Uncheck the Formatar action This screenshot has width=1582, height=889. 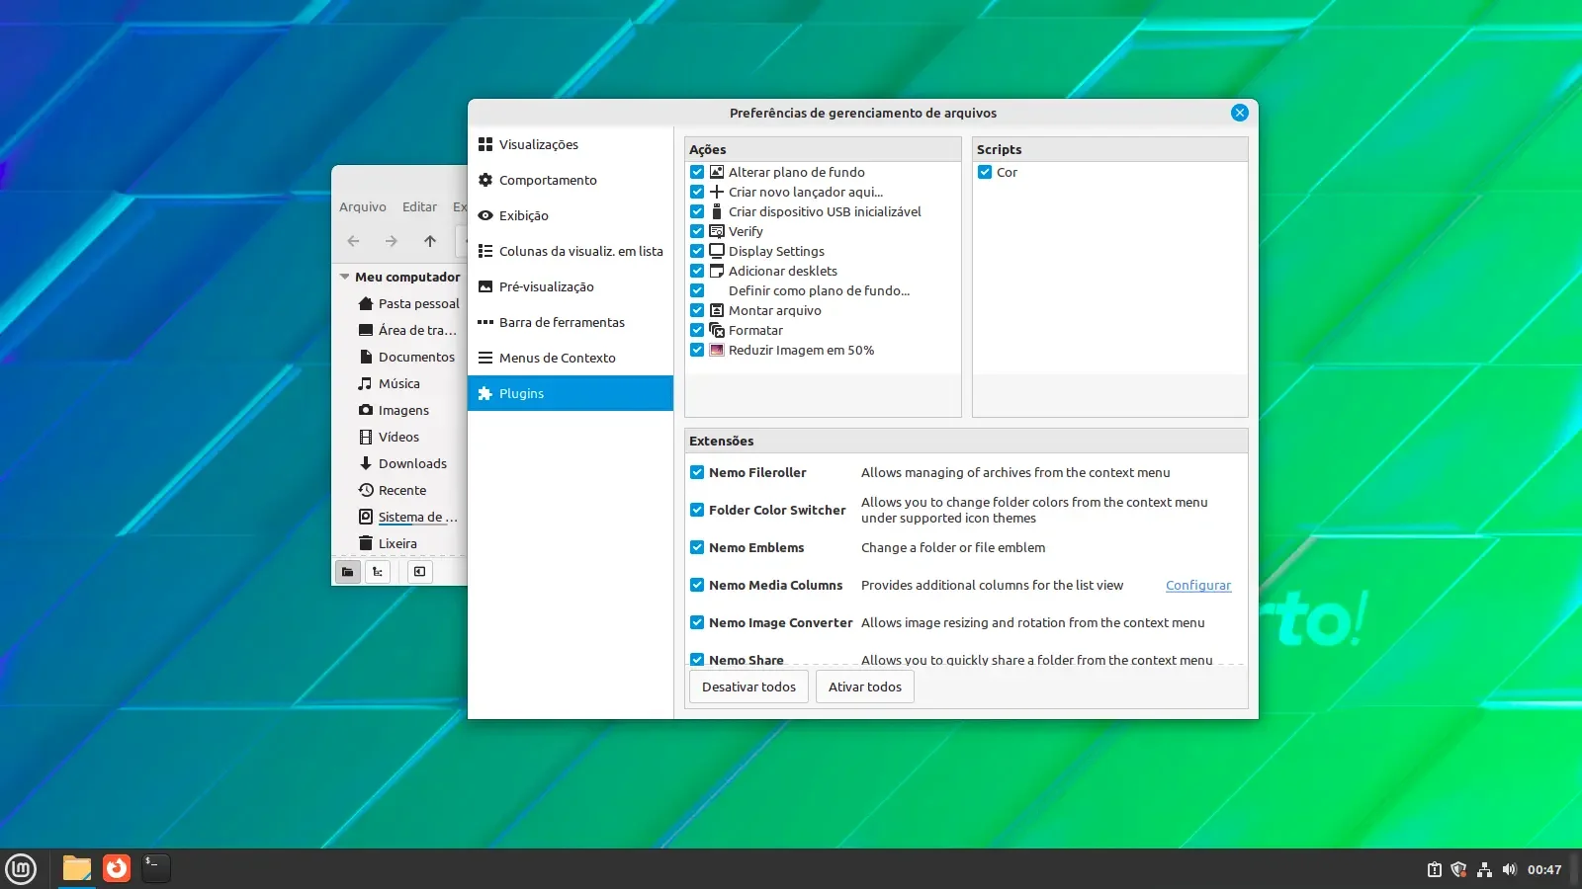[x=697, y=330]
